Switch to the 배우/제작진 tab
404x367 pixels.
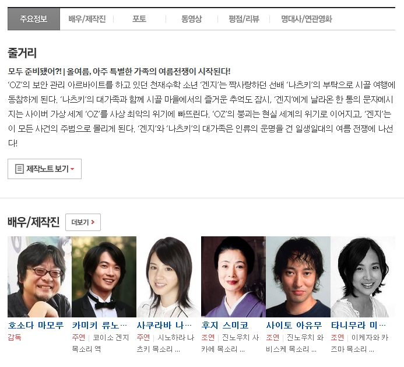coord(87,19)
